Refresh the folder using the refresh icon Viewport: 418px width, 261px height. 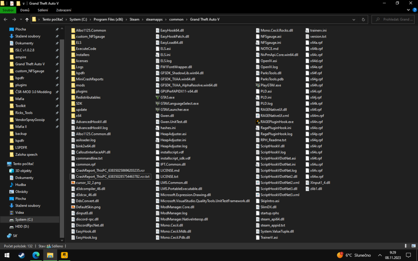(x=363, y=19)
